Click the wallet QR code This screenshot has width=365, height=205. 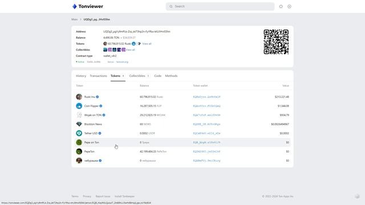point(276,42)
